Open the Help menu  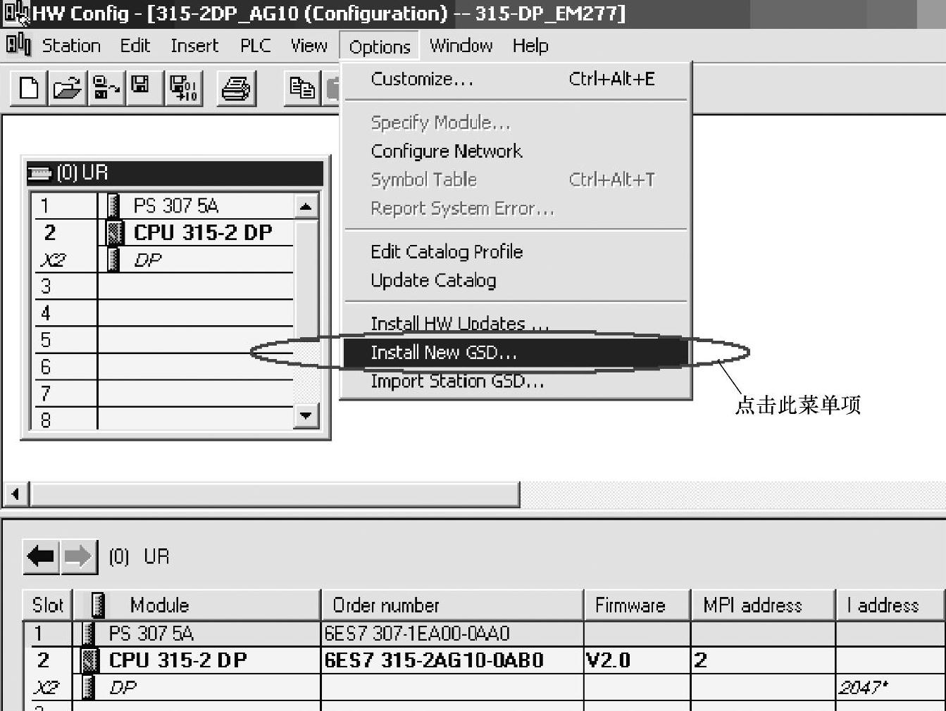pos(530,46)
